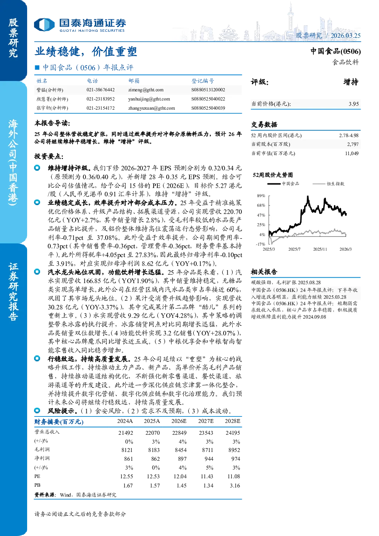Click the sector label '食品饮料'
The width and height of the screenshot is (379, 536).
pyautogui.click(x=345, y=62)
